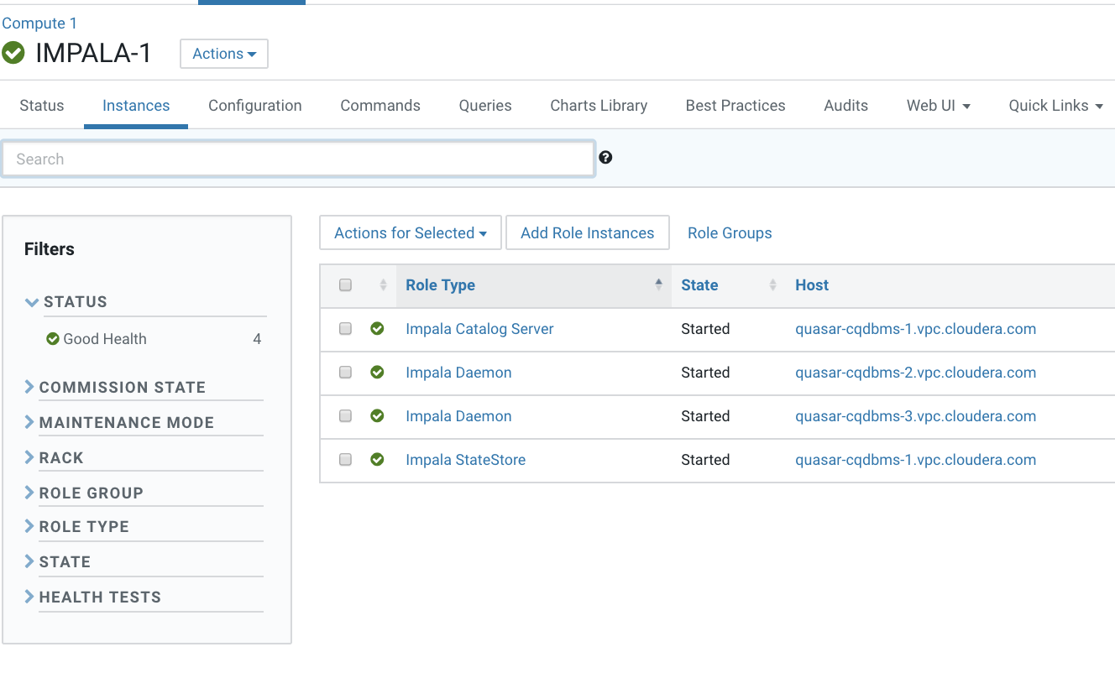Switch to the Configuration tab
This screenshot has height=673, width=1115.
[254, 106]
